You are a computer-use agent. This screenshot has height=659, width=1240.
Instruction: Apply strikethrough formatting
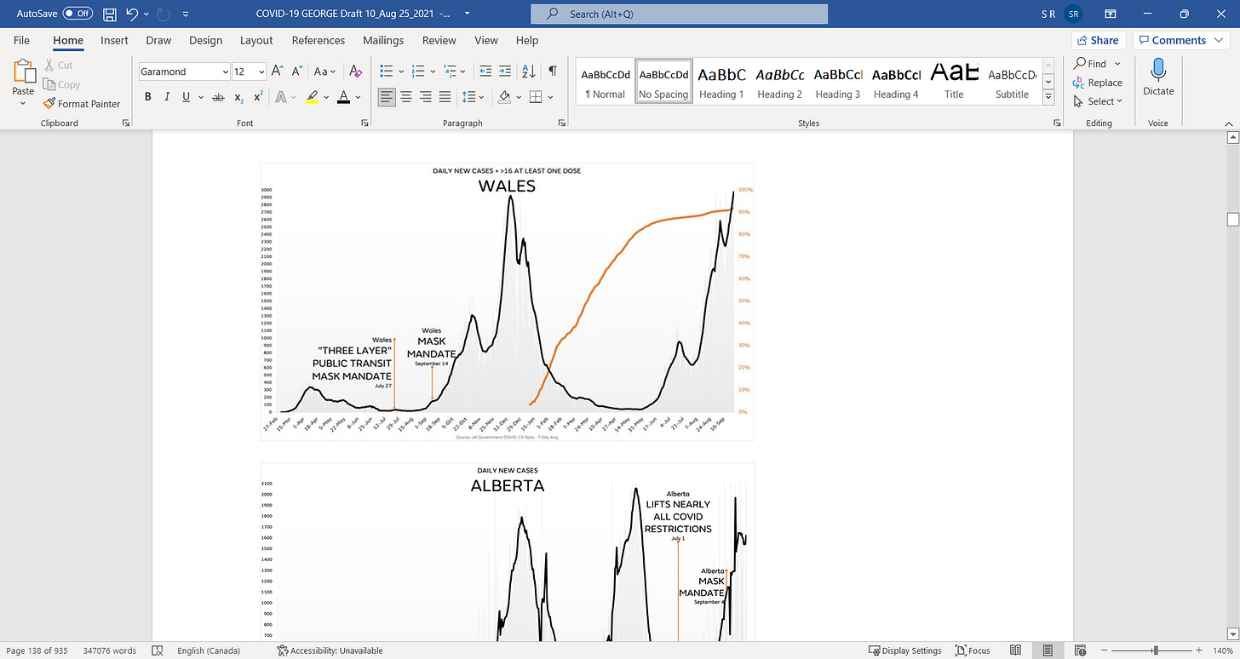pos(217,97)
